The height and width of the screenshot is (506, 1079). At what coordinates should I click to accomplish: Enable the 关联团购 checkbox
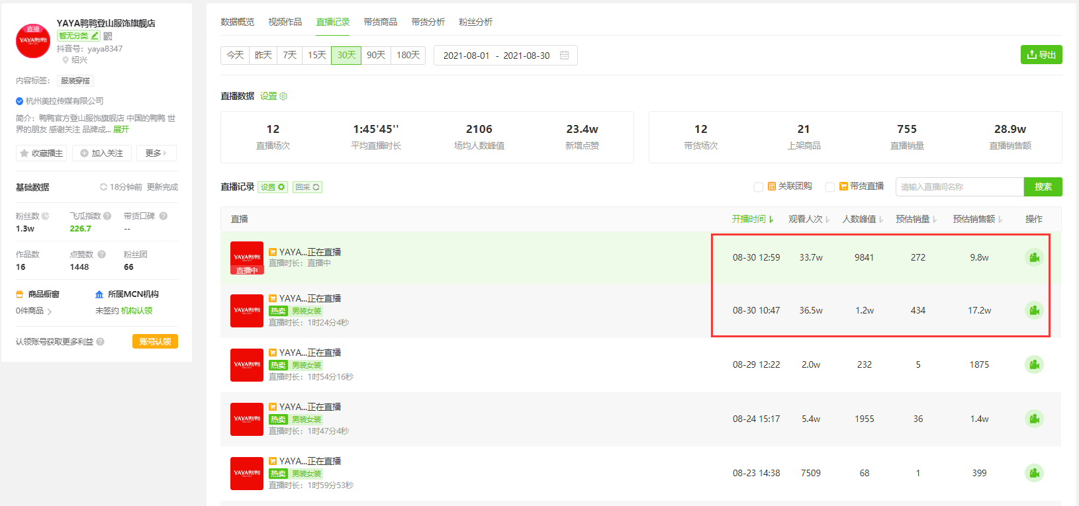759,187
